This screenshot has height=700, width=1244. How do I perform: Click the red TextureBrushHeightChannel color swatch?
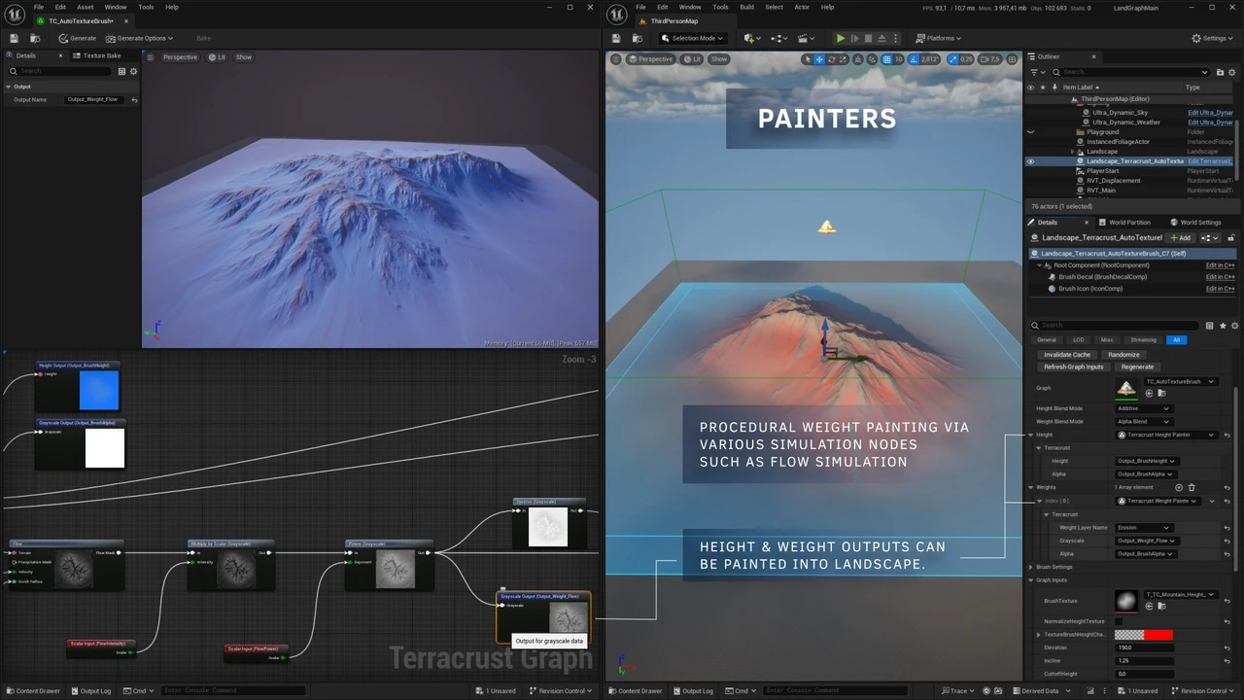tap(1158, 635)
